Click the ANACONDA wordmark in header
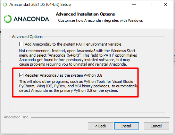The image size is (175, 135). [x=32, y=19]
